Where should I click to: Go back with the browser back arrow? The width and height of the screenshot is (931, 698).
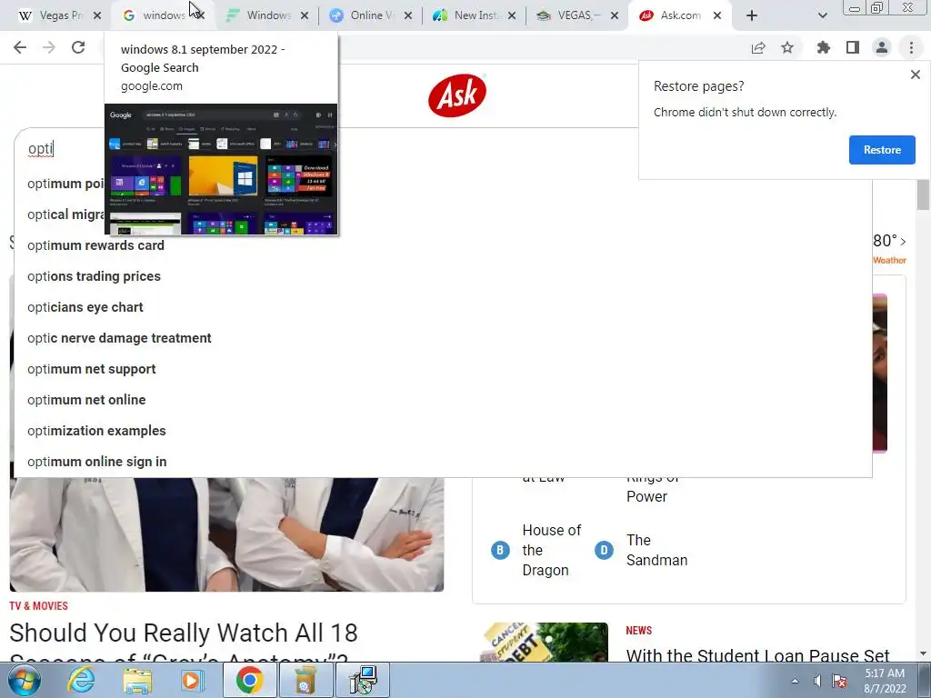pos(20,47)
